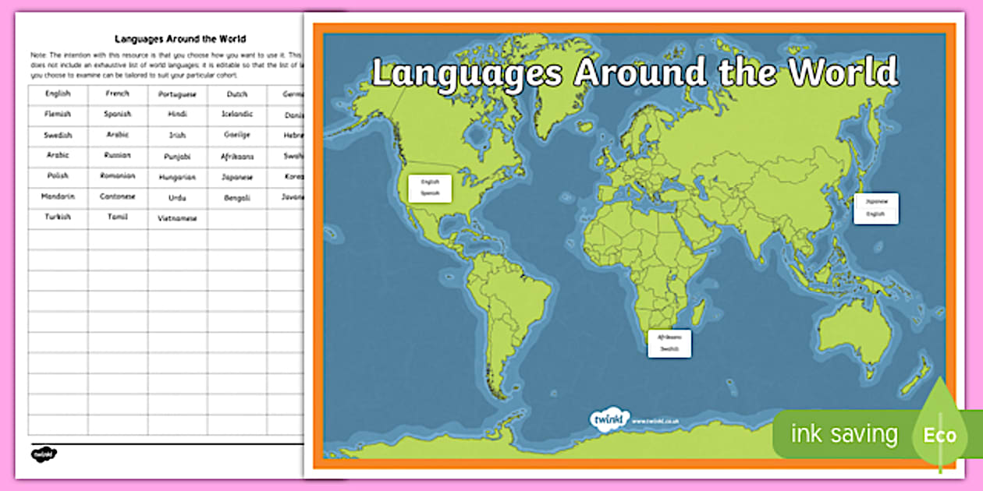Image resolution: width=983 pixels, height=491 pixels.
Task: Select the Portuguese cell in the table
Action: coord(177,94)
